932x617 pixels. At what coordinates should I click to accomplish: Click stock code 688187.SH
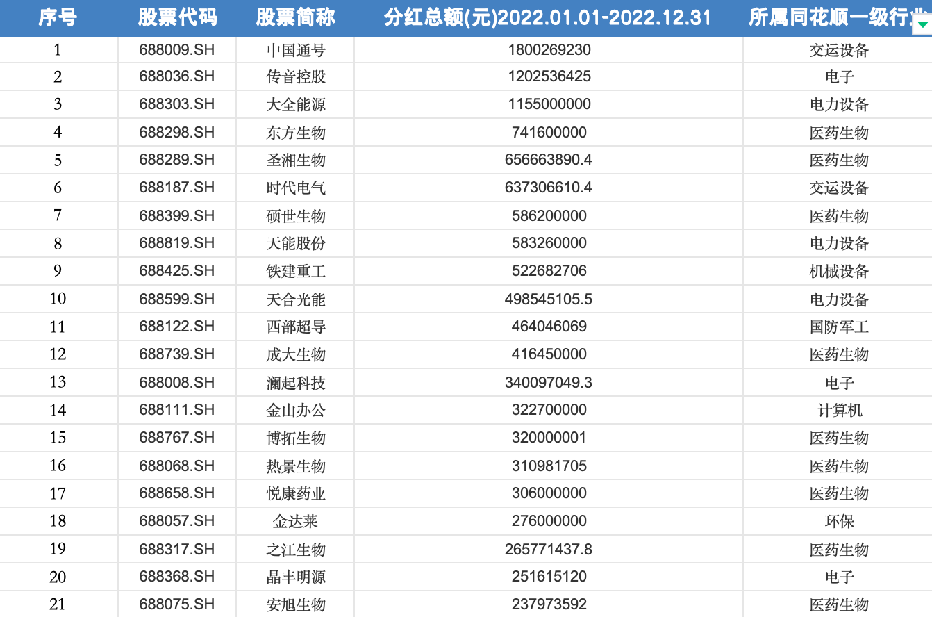[x=177, y=188]
